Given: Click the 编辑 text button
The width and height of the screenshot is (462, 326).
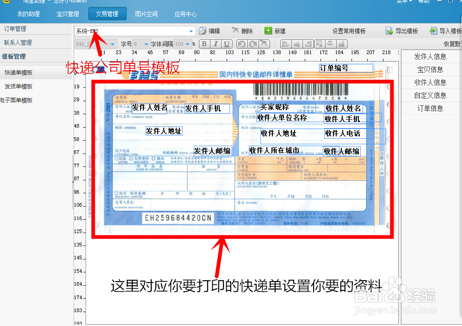Looking at the screenshot, I should coord(214,31).
